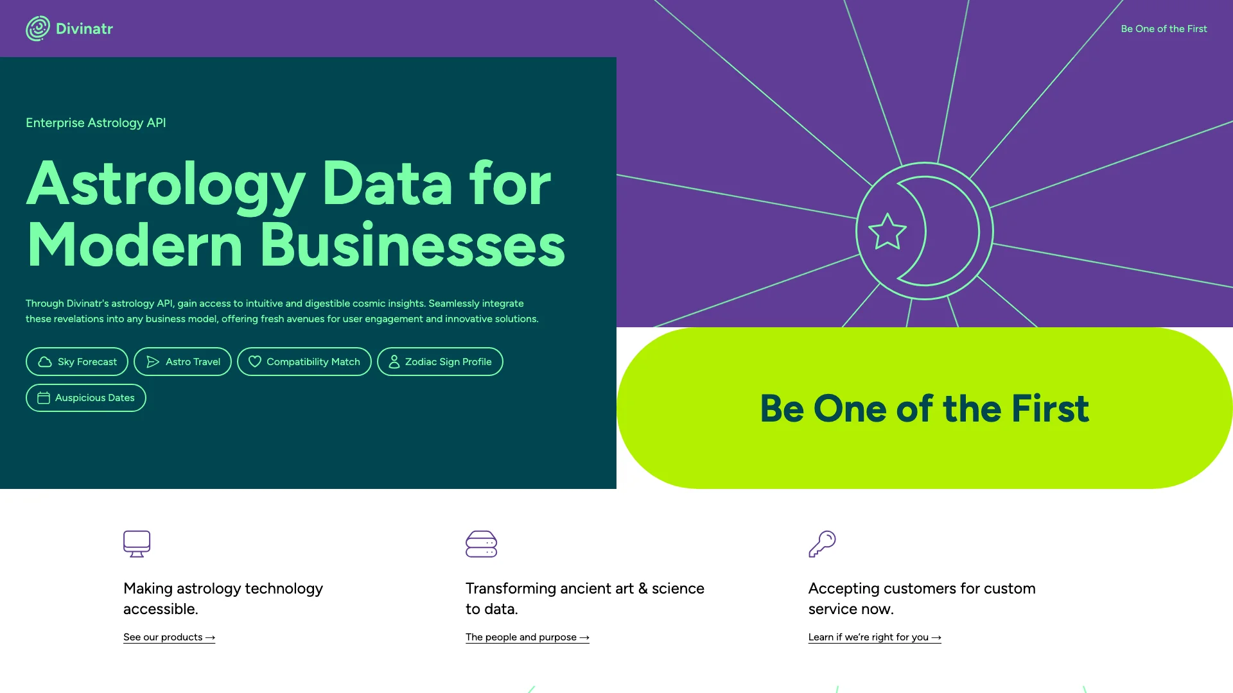Viewport: 1233px width, 693px height.
Task: Click the See our products link
Action: [x=168, y=637]
